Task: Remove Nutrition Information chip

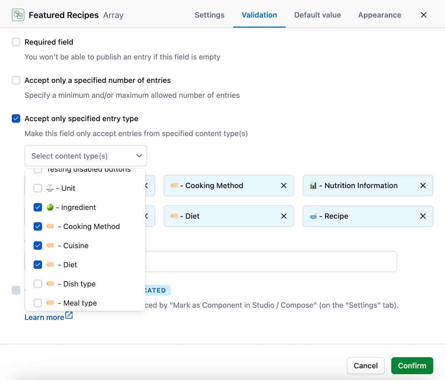Action: point(423,185)
